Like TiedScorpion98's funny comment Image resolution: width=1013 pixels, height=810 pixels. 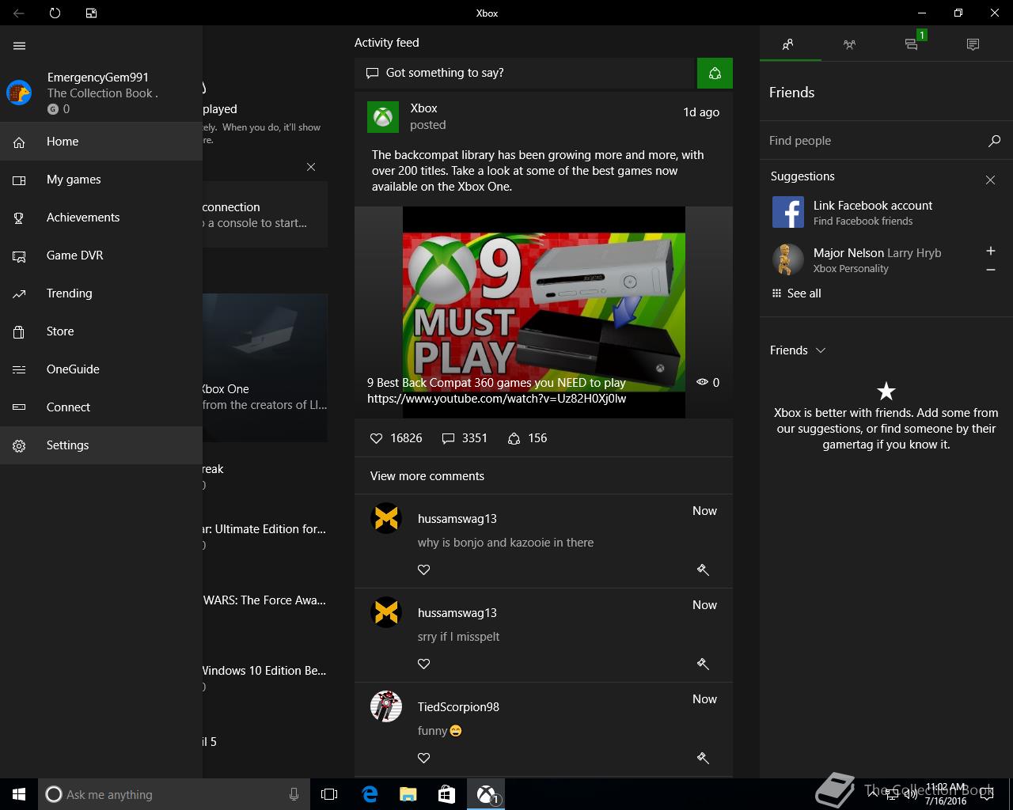tap(424, 758)
